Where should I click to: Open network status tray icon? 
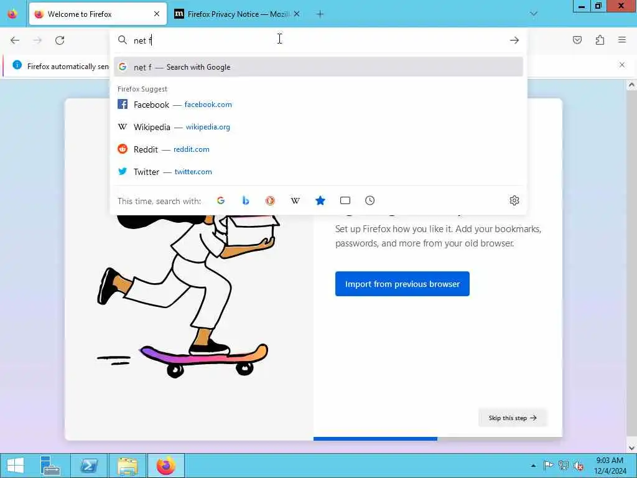pos(564,466)
